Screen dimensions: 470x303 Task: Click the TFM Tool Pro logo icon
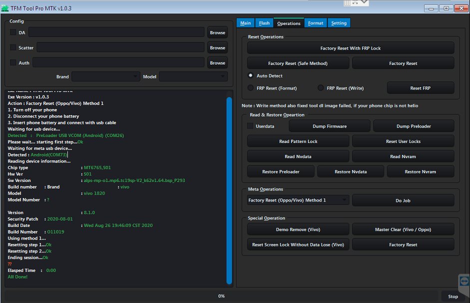click(6, 8)
